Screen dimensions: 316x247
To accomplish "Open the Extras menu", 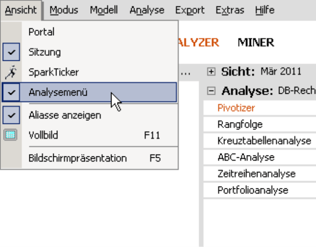I will pyautogui.click(x=230, y=10).
